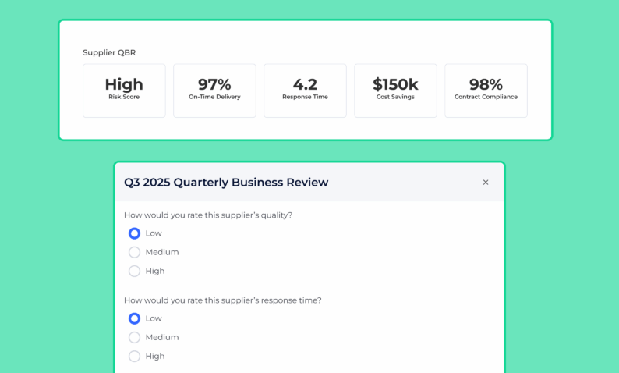Close the Q3 2025 Quarterly Business Review dialog
The height and width of the screenshot is (373, 619).
click(485, 183)
